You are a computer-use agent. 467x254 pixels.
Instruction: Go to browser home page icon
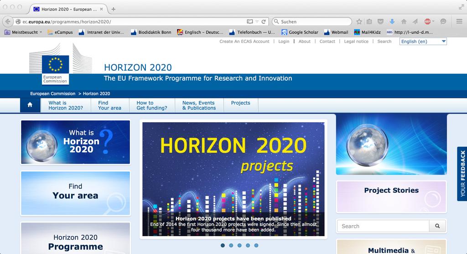click(x=404, y=21)
